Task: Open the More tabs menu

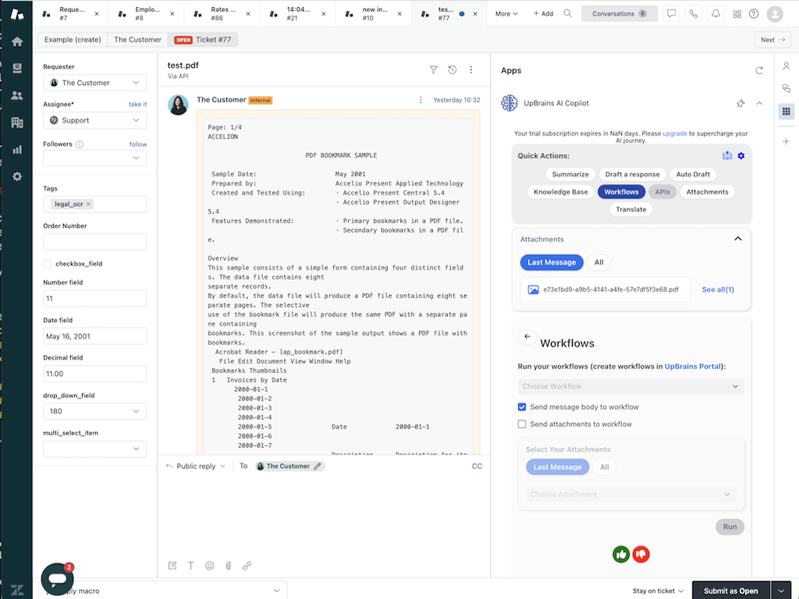Action: point(506,14)
